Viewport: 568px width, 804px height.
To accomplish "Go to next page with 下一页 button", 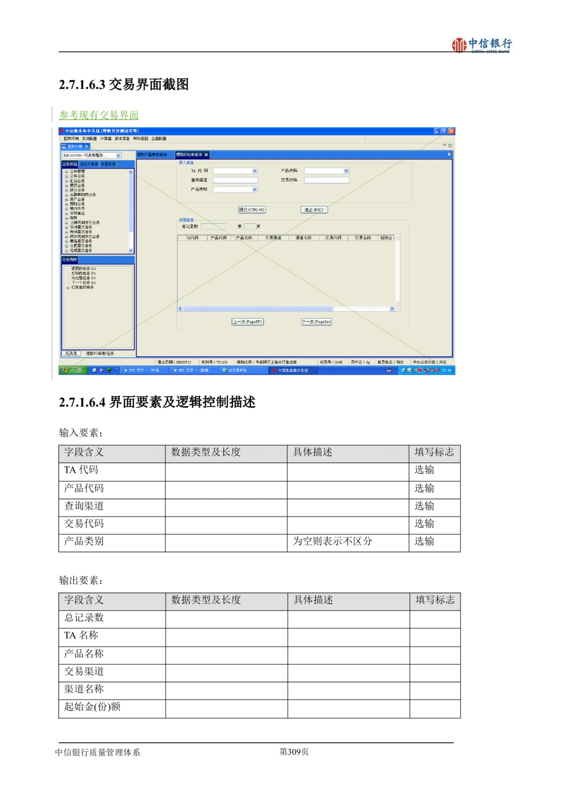I will pyautogui.click(x=316, y=322).
